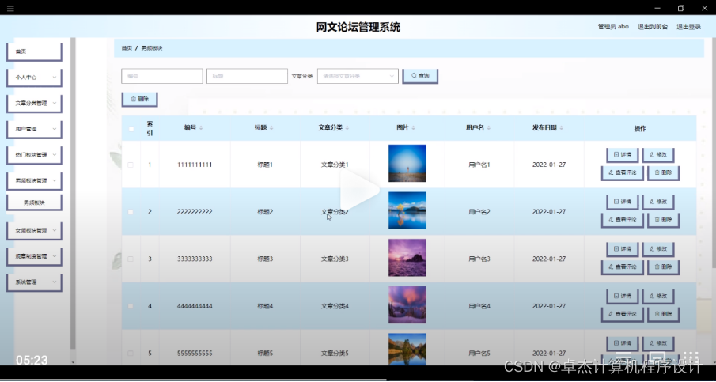Go to 首页 in the sidebar
716x382 pixels.
pyautogui.click(x=34, y=51)
